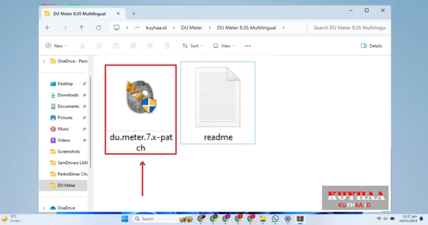Select the DU Meter 8.05 Multilingual tab

coord(83,14)
